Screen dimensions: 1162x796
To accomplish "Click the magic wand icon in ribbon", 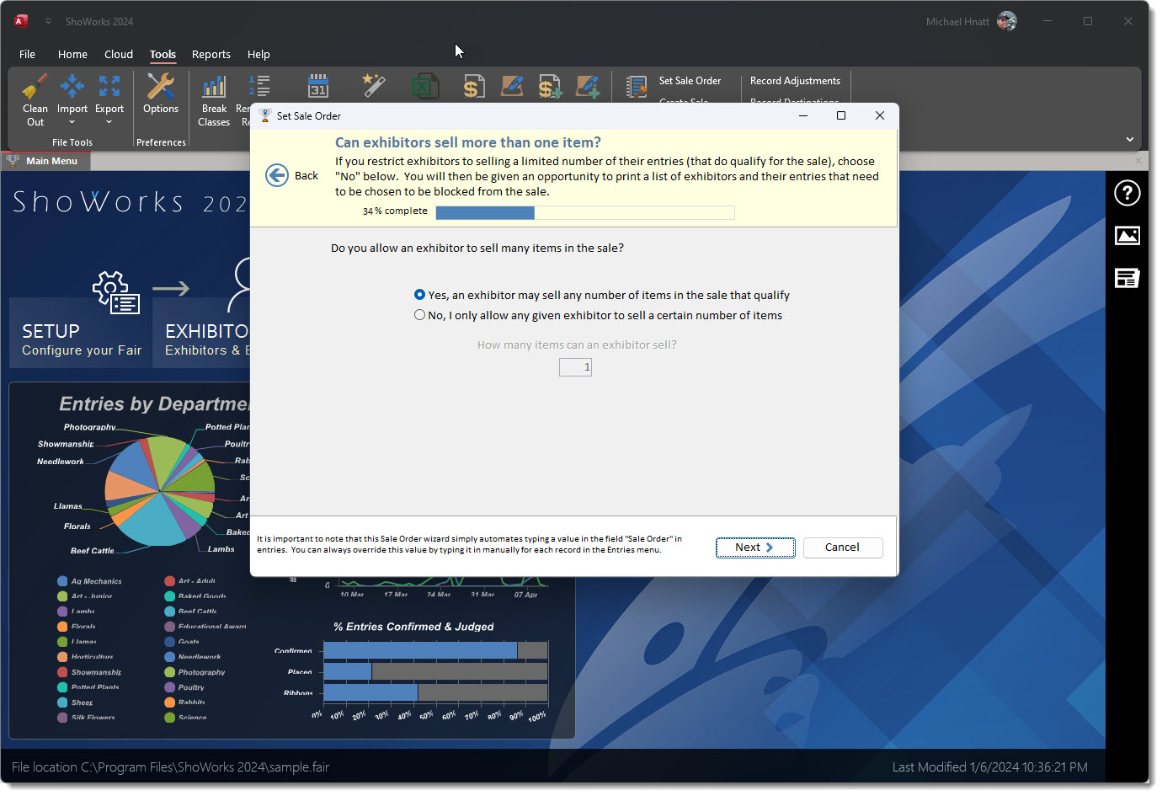I will 373,86.
